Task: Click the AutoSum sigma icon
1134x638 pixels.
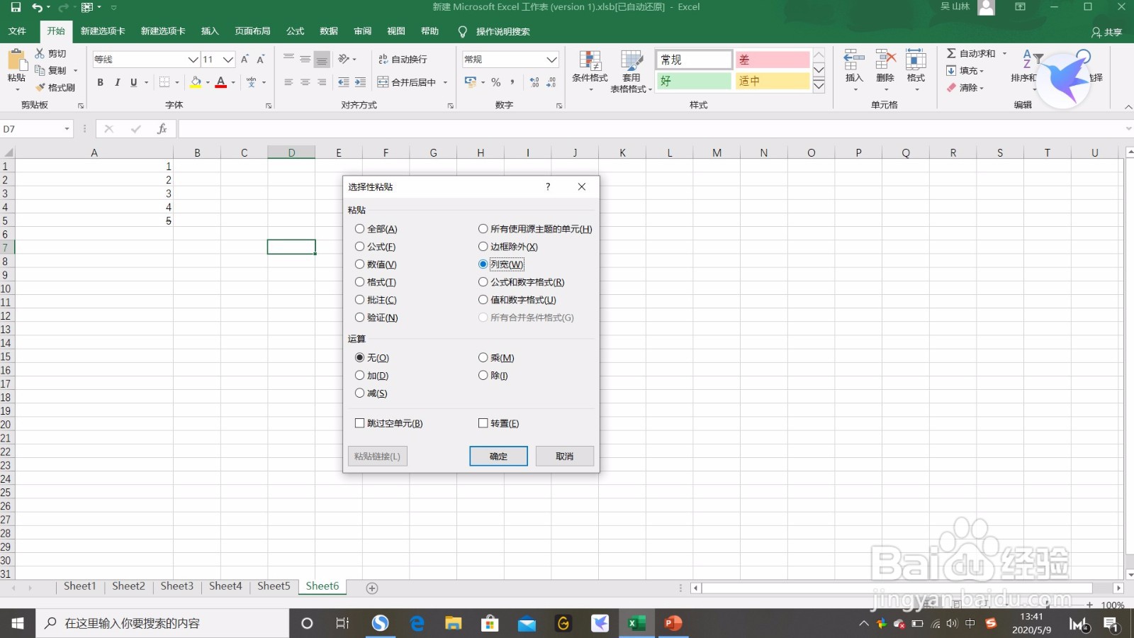Action: click(x=951, y=53)
